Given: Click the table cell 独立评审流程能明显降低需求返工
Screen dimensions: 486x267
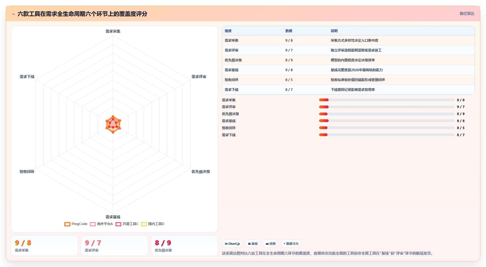Looking at the screenshot, I should [356, 50].
